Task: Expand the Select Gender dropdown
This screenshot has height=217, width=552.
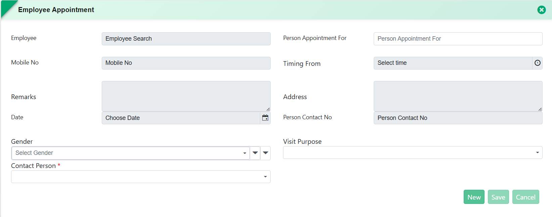Action: pyautogui.click(x=130, y=153)
